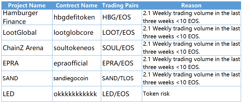Image resolution: width=243 pixels, height=103 pixels.
Task: Click the Trading Pairs column header
Action: pos(122,5)
